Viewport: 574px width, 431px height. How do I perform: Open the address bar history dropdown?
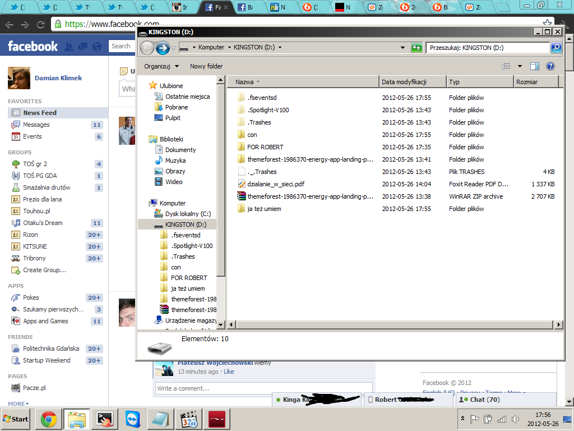(x=402, y=48)
